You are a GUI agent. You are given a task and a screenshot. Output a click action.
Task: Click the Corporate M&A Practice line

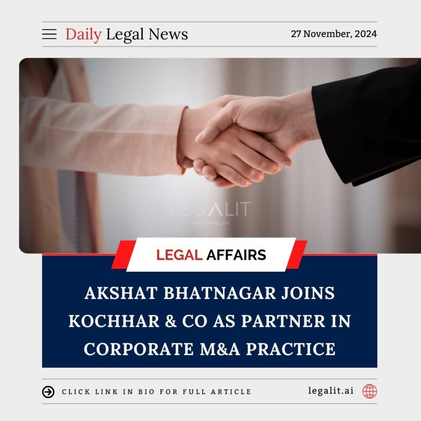tap(210, 349)
